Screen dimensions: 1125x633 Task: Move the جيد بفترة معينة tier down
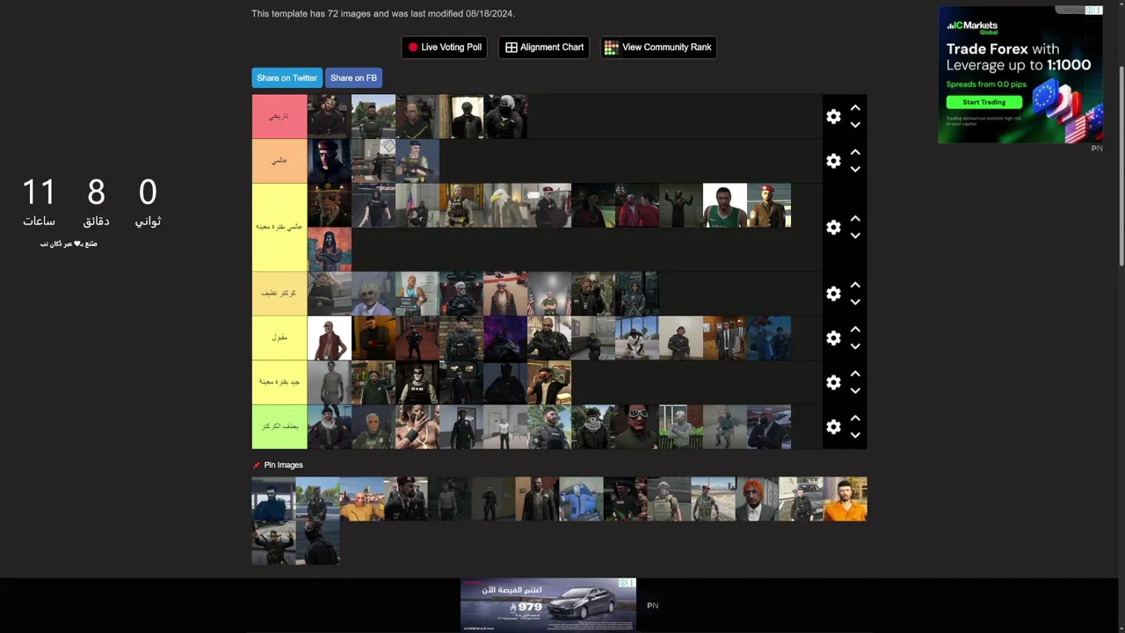point(855,391)
